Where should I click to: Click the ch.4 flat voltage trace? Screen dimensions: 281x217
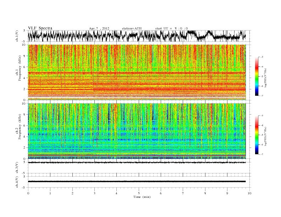(137, 182)
